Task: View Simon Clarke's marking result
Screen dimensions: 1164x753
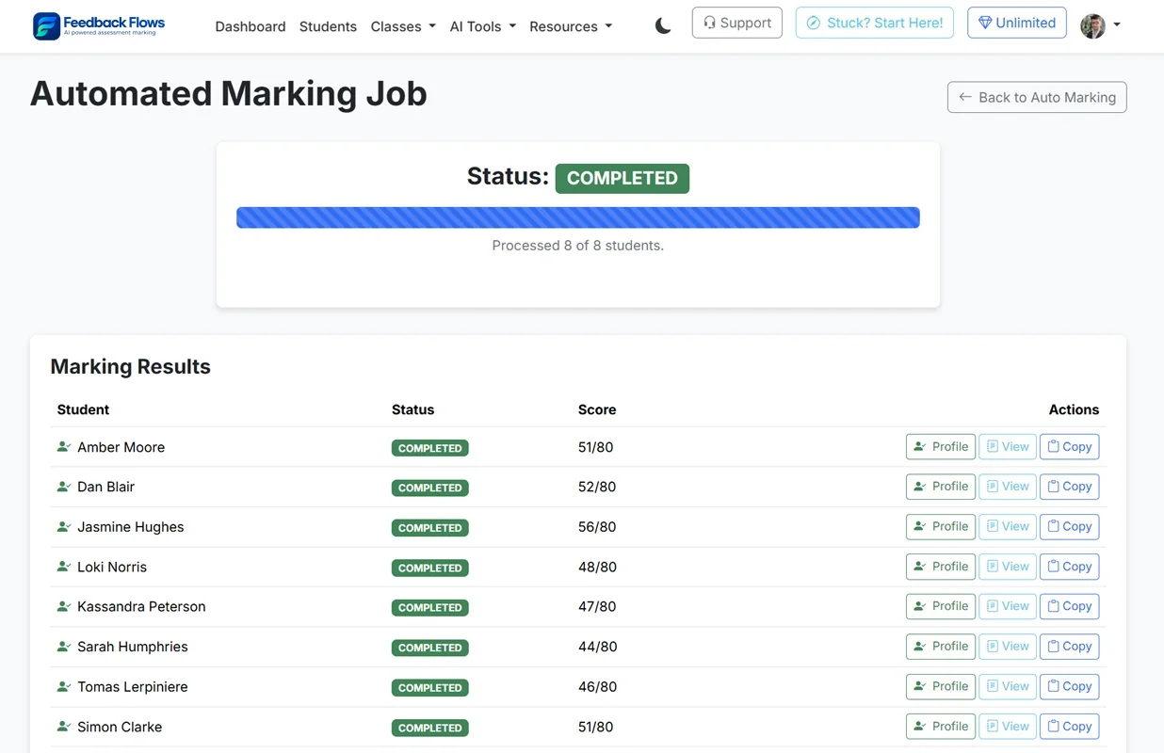Action: pyautogui.click(x=1008, y=727)
